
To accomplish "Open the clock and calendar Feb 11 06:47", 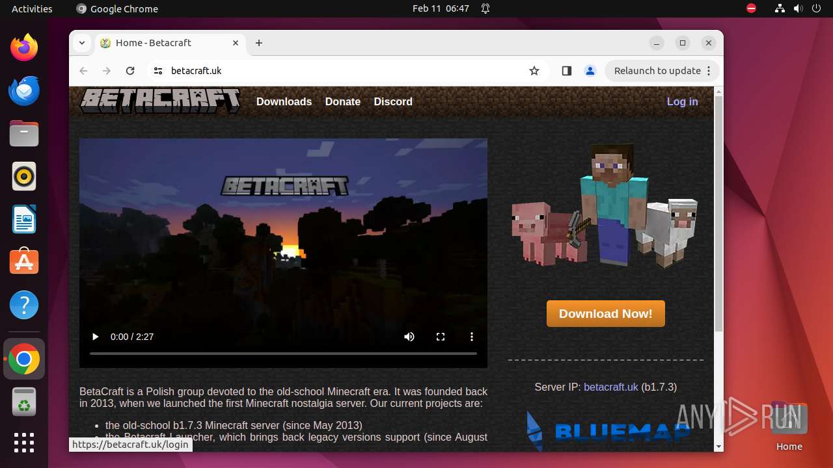I will pos(441,8).
